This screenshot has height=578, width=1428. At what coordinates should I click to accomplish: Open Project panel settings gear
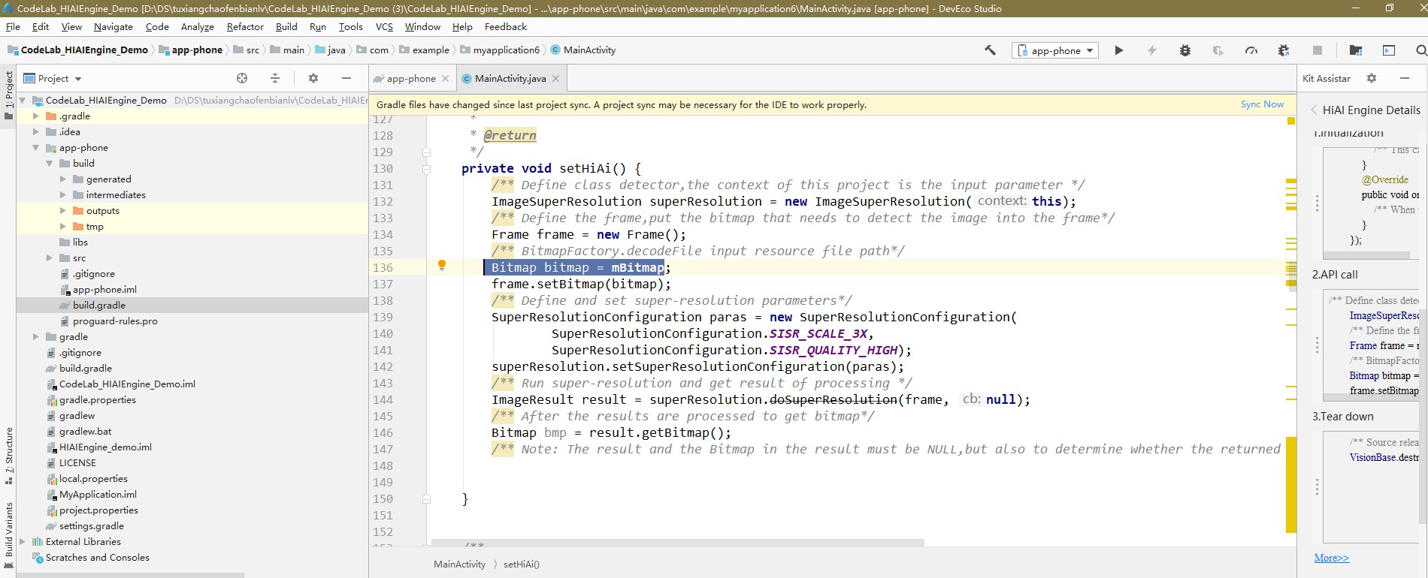313,78
